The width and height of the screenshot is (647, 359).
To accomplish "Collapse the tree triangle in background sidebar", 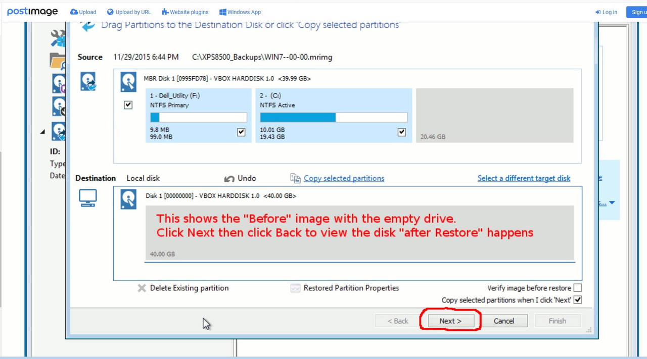I will click(x=42, y=132).
